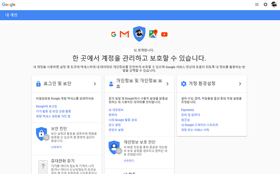Open the 로그인 및 보안 section heading
Viewport: 280px width, 174px height.
(x=57, y=84)
